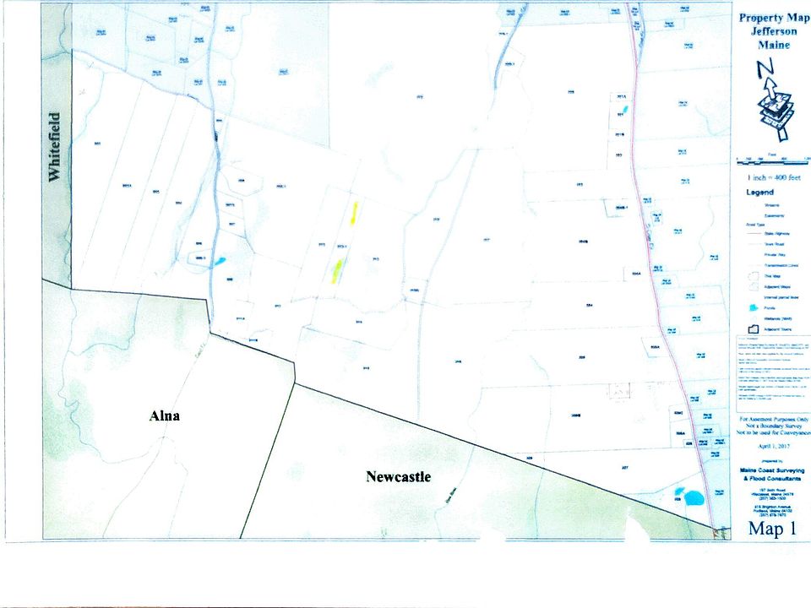This screenshot has height=608, width=811.
Task: Click the "Maine Coast Surveying" text
Action: click(x=772, y=470)
